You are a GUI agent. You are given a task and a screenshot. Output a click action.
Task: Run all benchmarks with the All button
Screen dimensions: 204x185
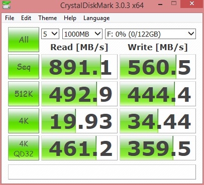(x=24, y=40)
